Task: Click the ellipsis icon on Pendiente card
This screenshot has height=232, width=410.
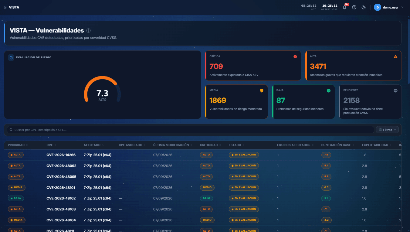Action: click(x=395, y=90)
